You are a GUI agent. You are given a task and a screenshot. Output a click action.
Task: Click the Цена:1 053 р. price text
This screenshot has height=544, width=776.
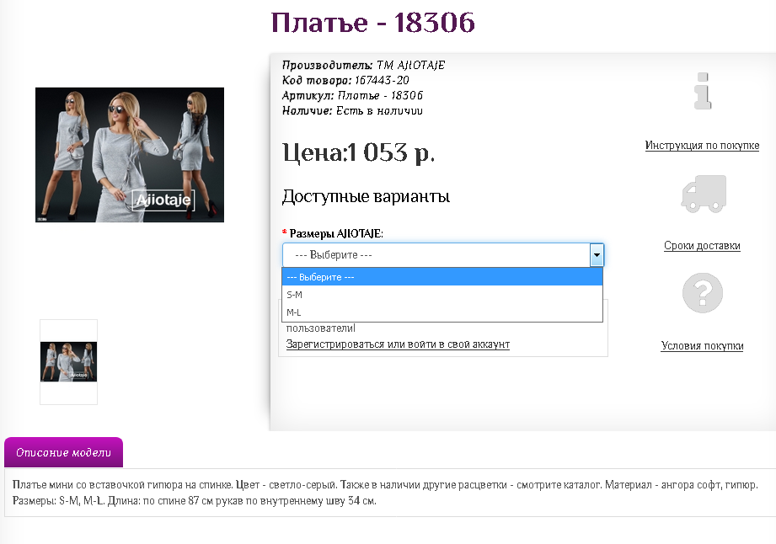(x=358, y=152)
